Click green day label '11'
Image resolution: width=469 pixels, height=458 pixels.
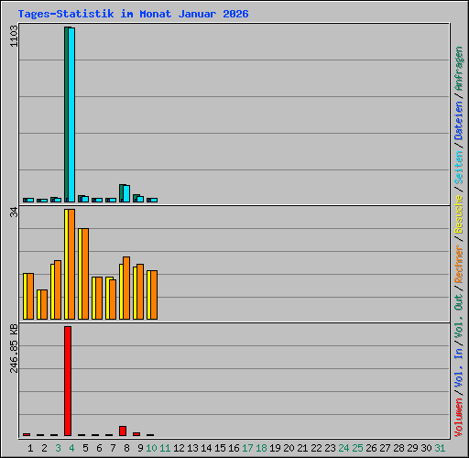165,448
